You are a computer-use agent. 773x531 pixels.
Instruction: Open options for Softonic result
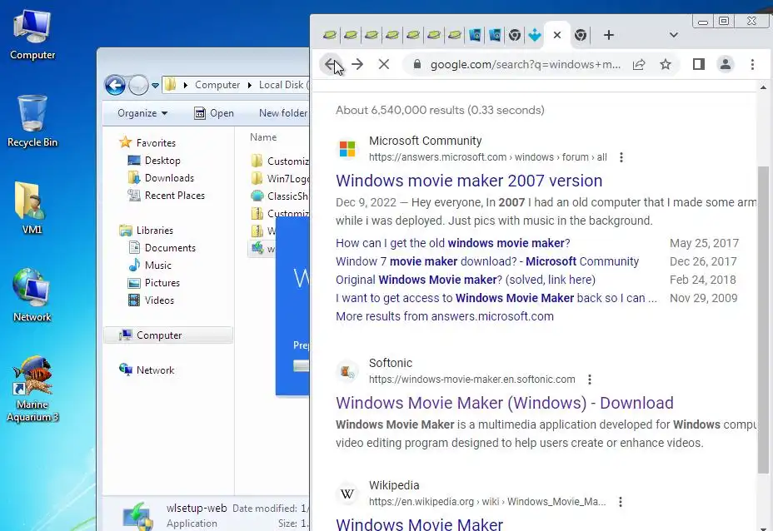590,380
